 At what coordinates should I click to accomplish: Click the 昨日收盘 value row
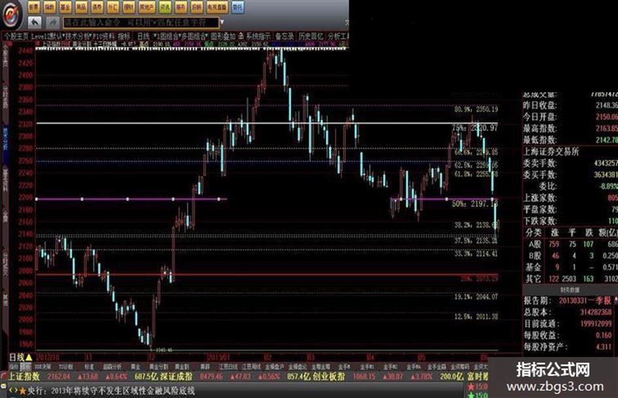570,106
